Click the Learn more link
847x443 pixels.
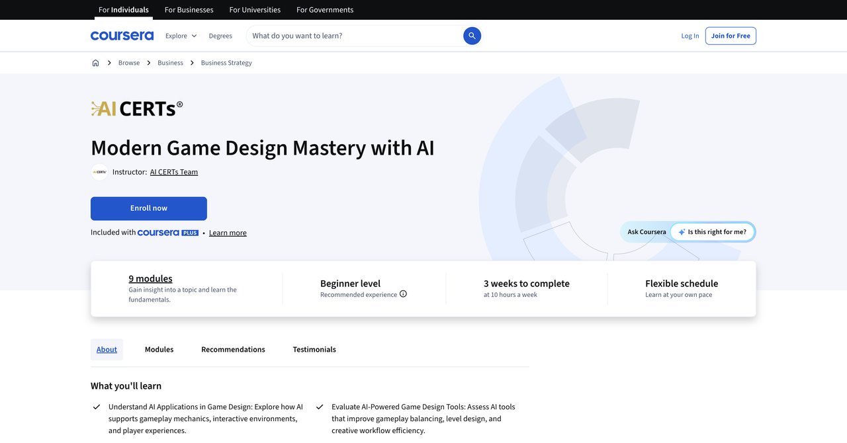(x=228, y=233)
